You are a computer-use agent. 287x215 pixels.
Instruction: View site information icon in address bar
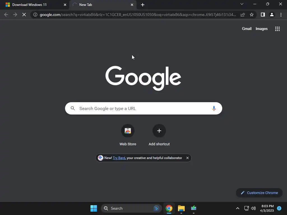tap(35, 15)
